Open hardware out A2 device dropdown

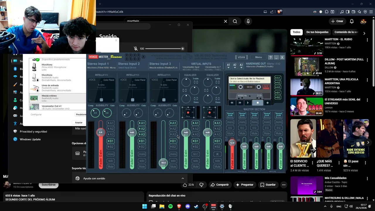pyautogui.click(x=235, y=66)
